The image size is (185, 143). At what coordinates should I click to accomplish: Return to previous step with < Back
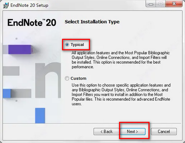click(106, 132)
